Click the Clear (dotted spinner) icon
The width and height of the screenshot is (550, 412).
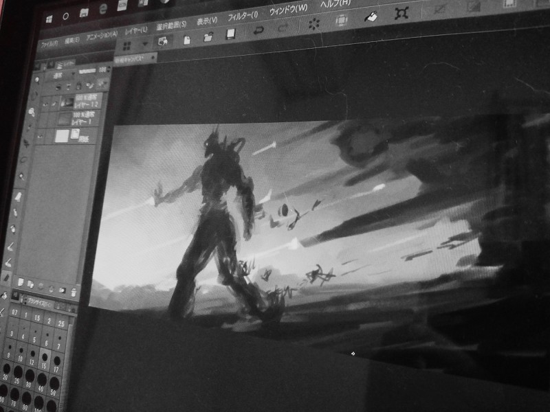[x=314, y=23]
